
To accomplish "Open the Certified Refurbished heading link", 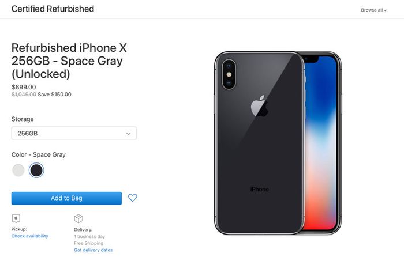I will click(53, 9).
